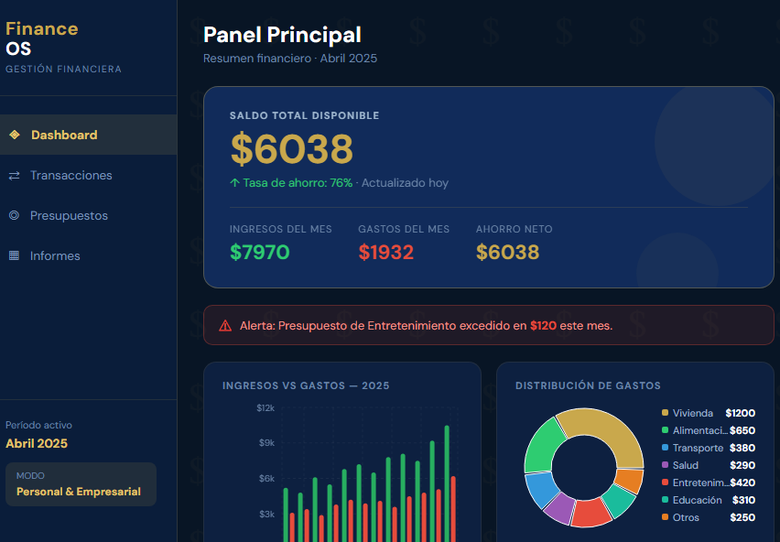Image resolution: width=780 pixels, height=542 pixels.
Task: Click the $6038 Ahorro Neto value
Action: 507,252
